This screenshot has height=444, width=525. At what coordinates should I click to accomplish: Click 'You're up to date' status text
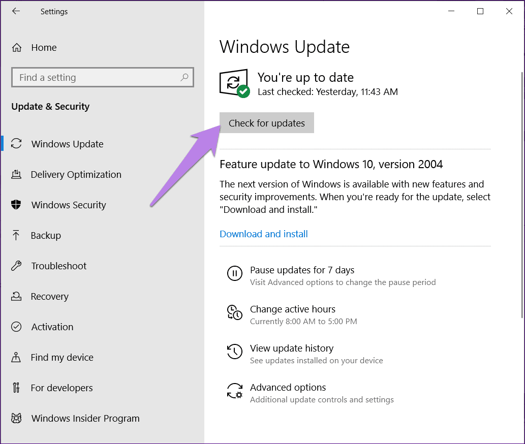tap(305, 78)
